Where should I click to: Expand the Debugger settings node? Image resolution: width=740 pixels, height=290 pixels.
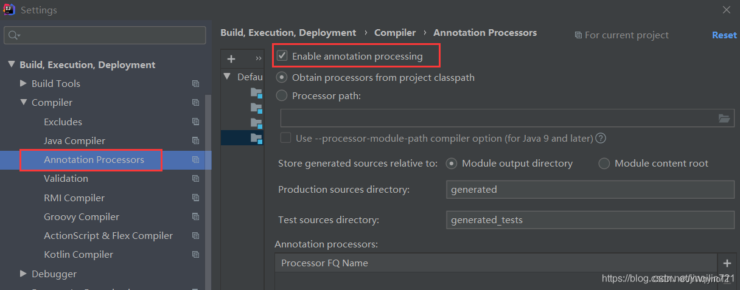[23, 274]
